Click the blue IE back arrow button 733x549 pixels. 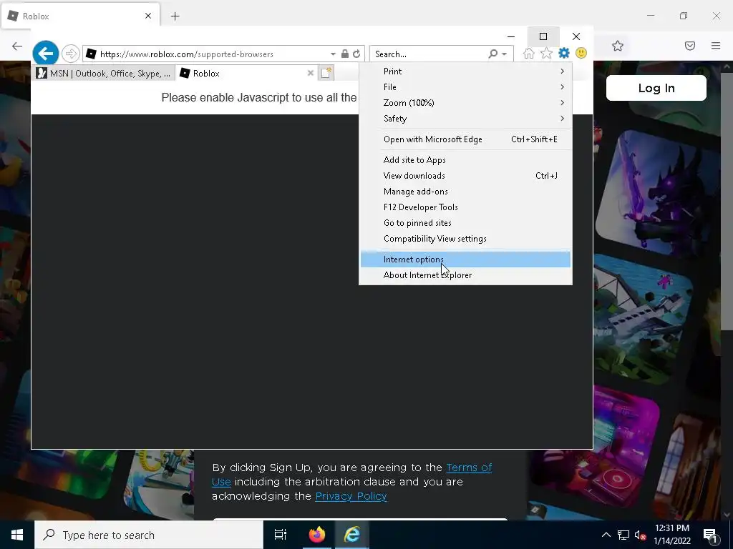(x=45, y=54)
